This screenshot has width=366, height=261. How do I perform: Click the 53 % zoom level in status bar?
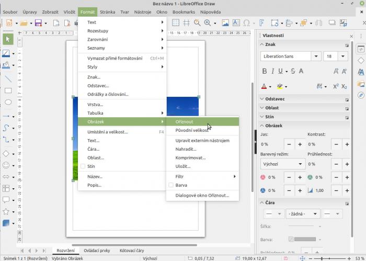coord(360,258)
